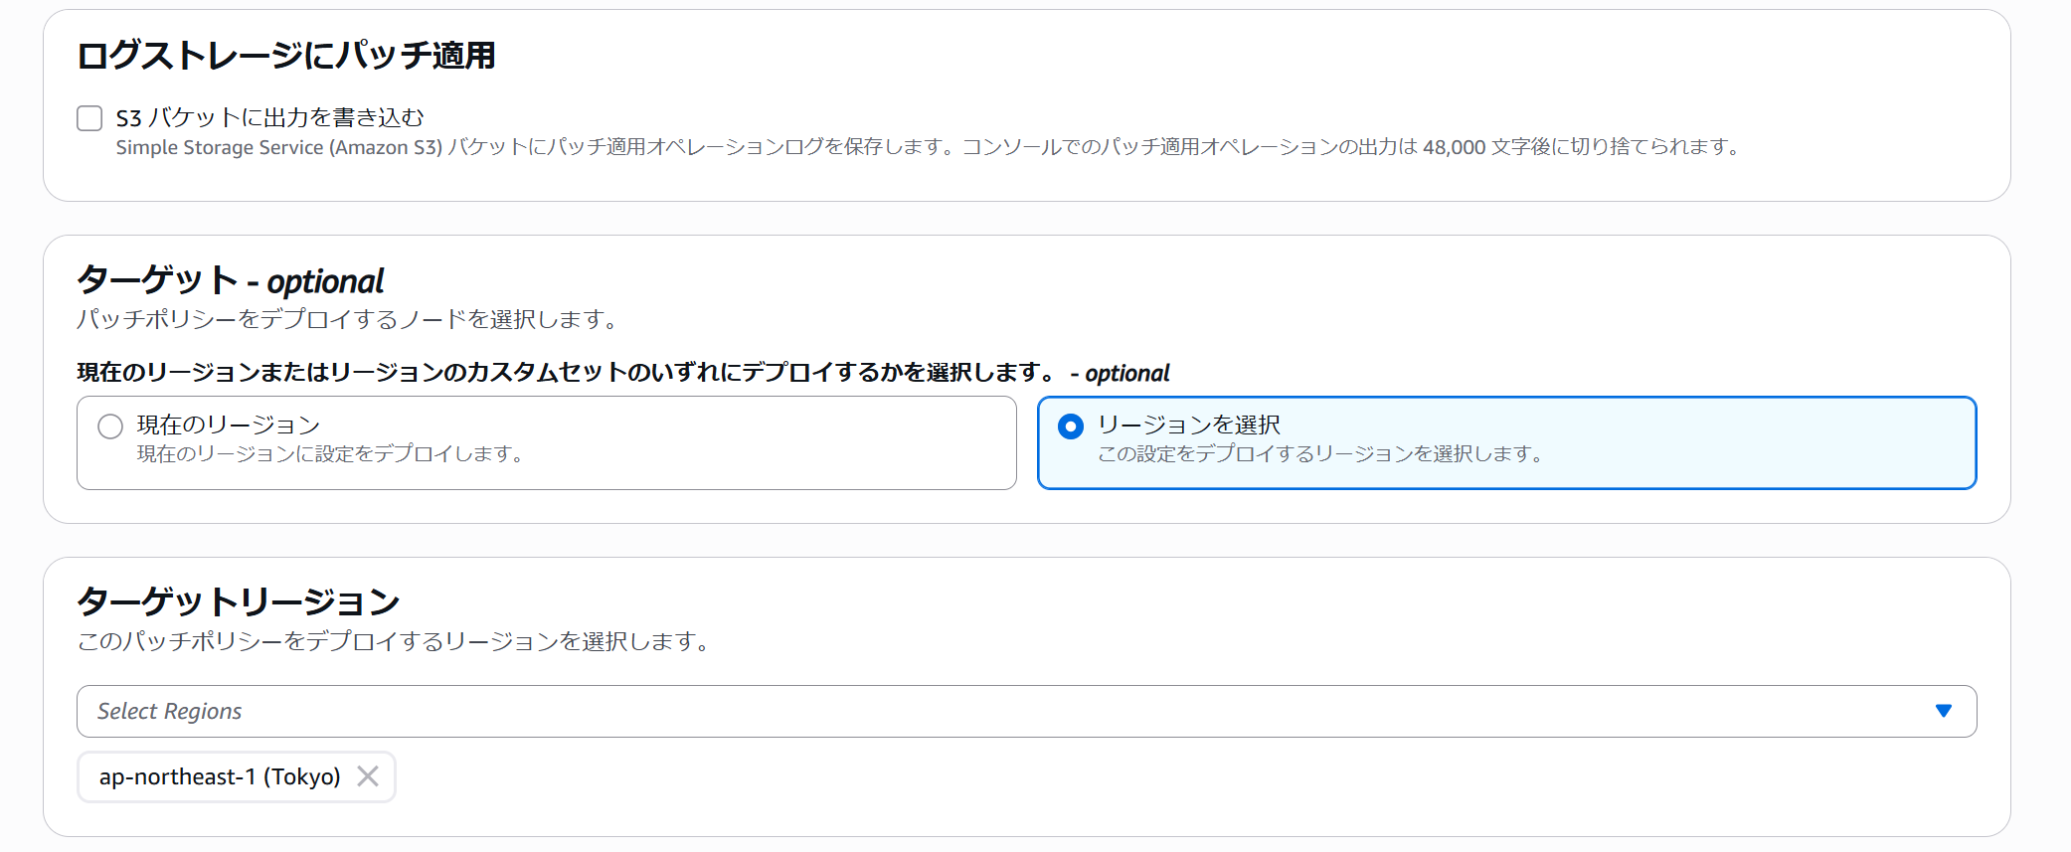
Task: Remove the ap-northeast-1 (Tokyo) region
Action: click(x=369, y=776)
